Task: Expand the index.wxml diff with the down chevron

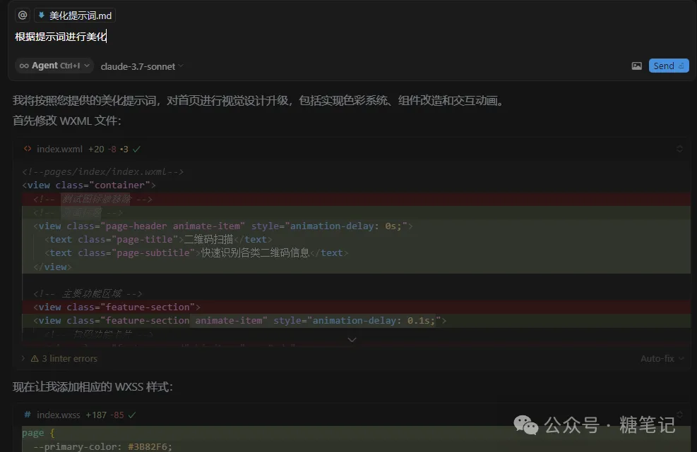Action: tap(352, 340)
